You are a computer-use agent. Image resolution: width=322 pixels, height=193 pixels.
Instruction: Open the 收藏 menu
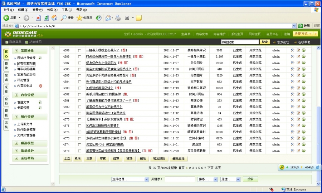pos(52,10)
